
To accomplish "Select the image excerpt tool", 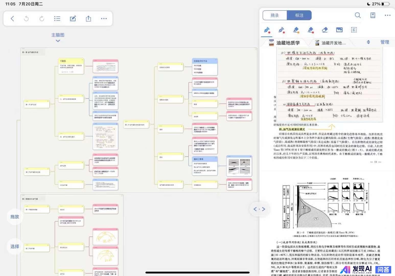I will pyautogui.click(x=339, y=30).
